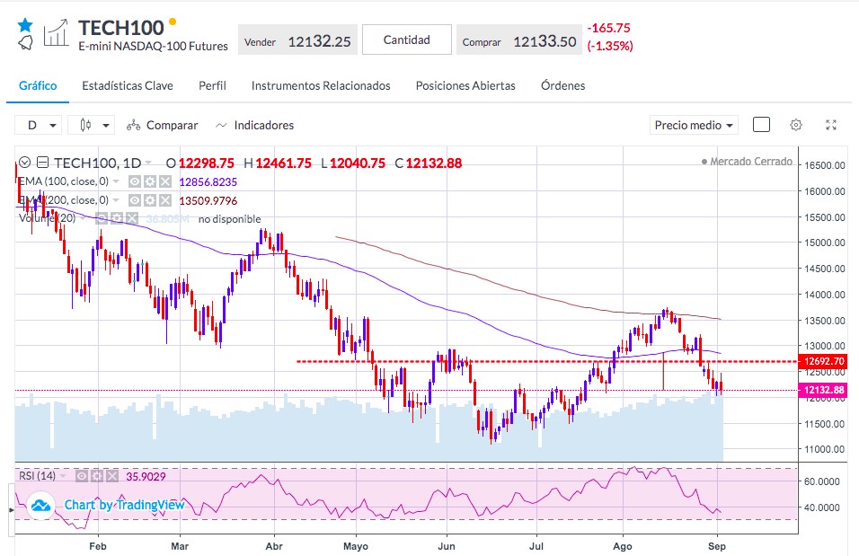This screenshot has height=556, width=859.
Task: Switch to the Órdenes tab
Action: pos(563,85)
